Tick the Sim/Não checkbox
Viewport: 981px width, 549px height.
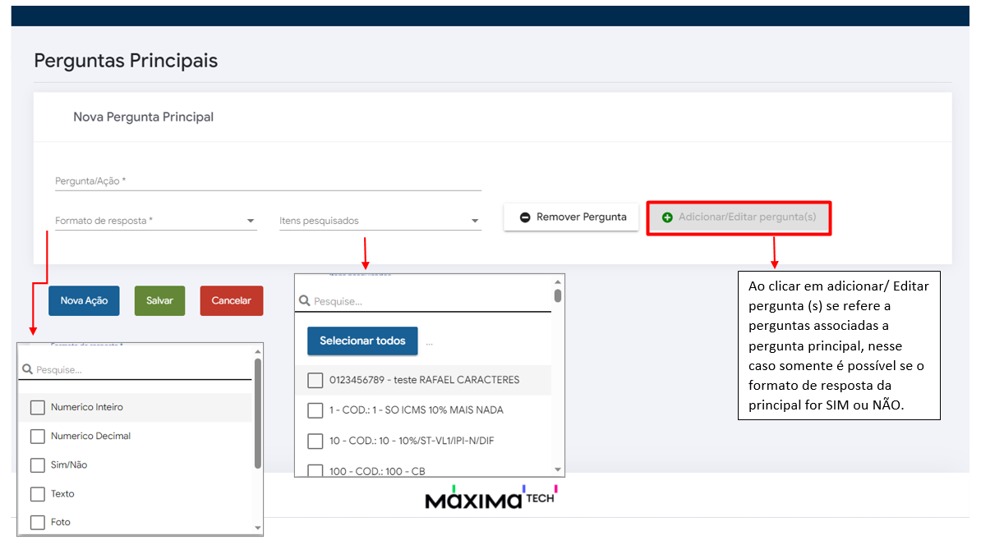pyautogui.click(x=37, y=465)
